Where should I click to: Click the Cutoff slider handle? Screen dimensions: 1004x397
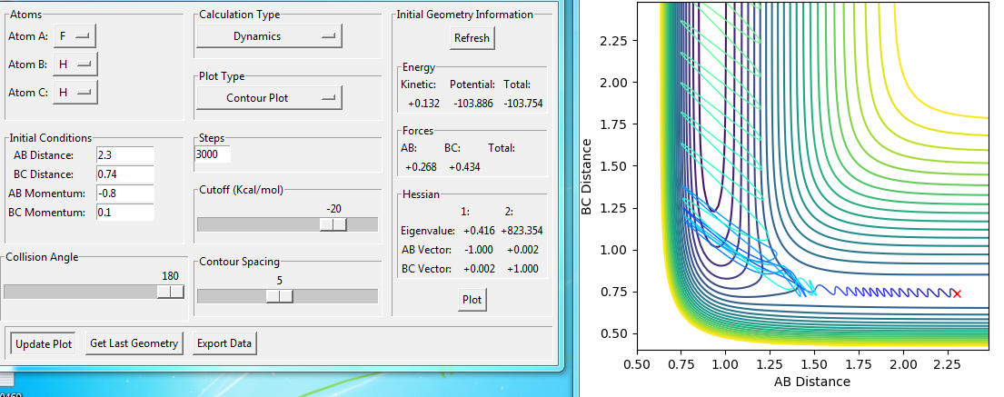pyautogui.click(x=333, y=224)
